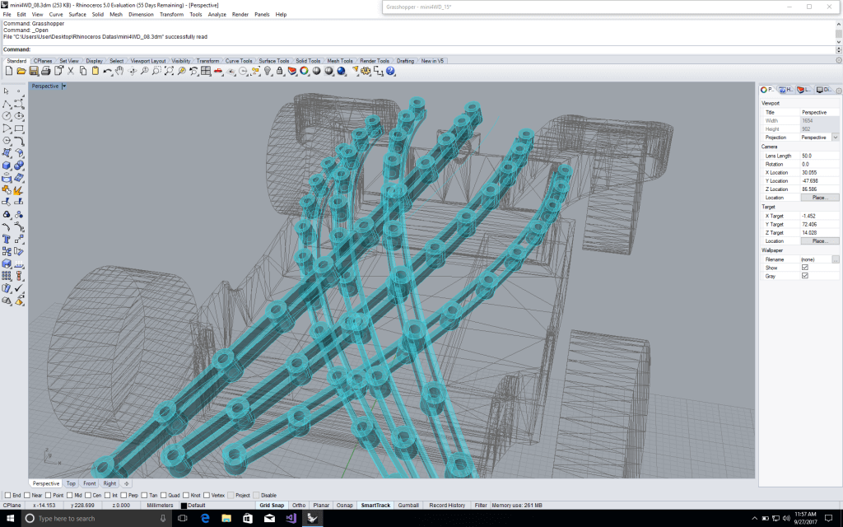This screenshot has width=843, height=527.
Task: Click the Save file icon in toolbar
Action: [x=34, y=72]
